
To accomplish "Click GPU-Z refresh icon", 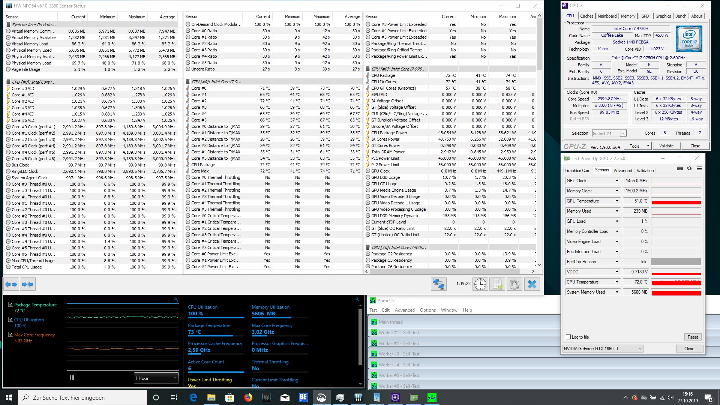I will pos(689,169).
